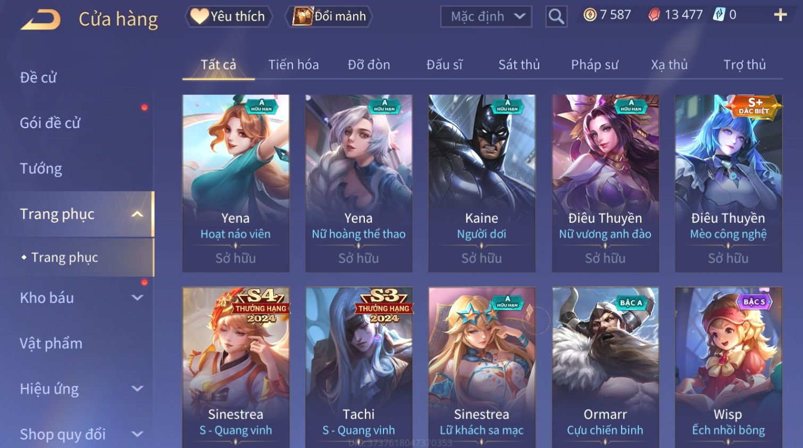Image resolution: width=803 pixels, height=448 pixels.
Task: Click the plus icon to add currency
Action: click(780, 15)
